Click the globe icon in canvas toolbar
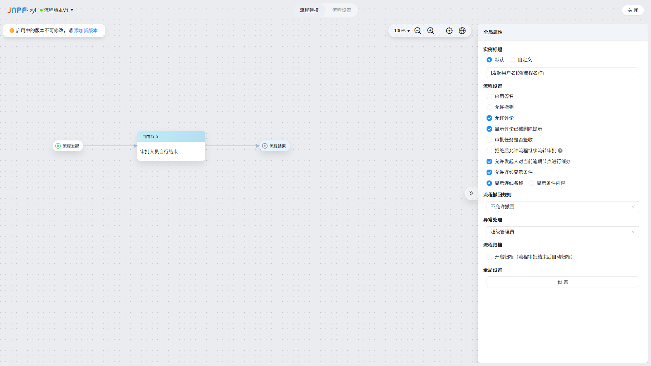This screenshot has height=366, width=651. pos(462,31)
